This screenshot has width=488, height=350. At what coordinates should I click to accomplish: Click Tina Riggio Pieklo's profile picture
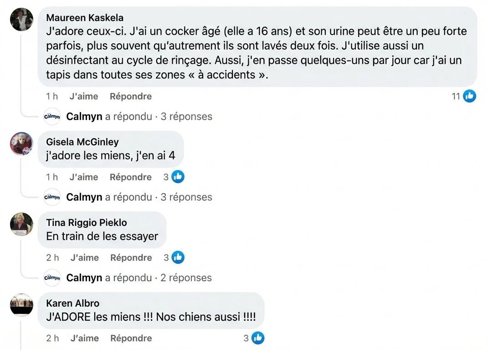click(x=21, y=224)
